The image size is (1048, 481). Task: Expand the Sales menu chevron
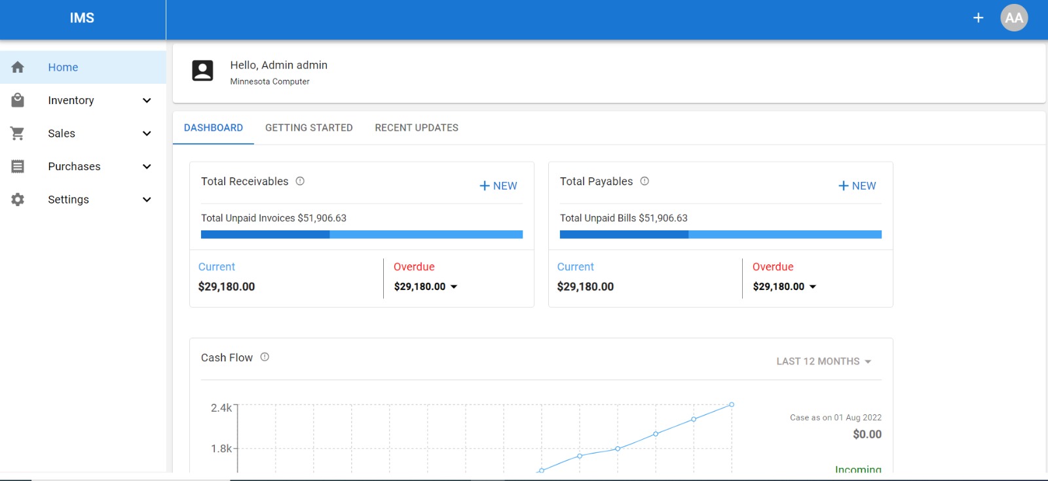(x=147, y=134)
